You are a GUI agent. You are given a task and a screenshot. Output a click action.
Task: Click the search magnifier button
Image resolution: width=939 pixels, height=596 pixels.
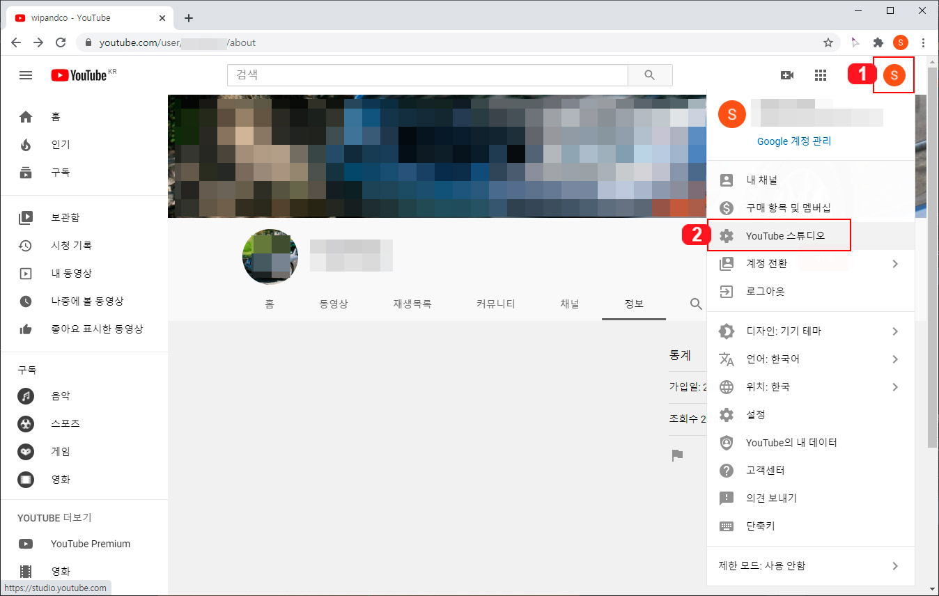pos(650,75)
